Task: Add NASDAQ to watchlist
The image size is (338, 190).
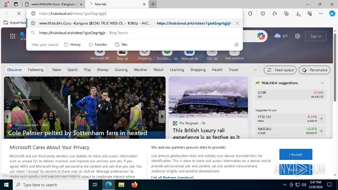Action: (321, 131)
